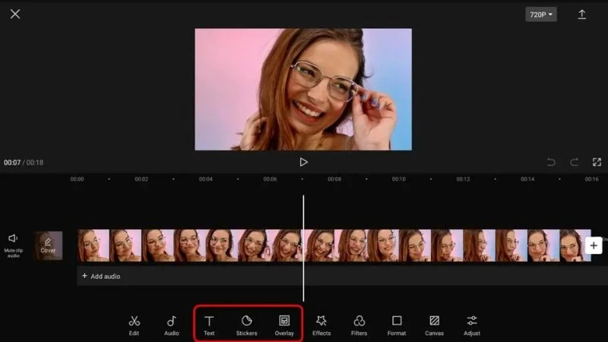Play the video preview

point(303,162)
